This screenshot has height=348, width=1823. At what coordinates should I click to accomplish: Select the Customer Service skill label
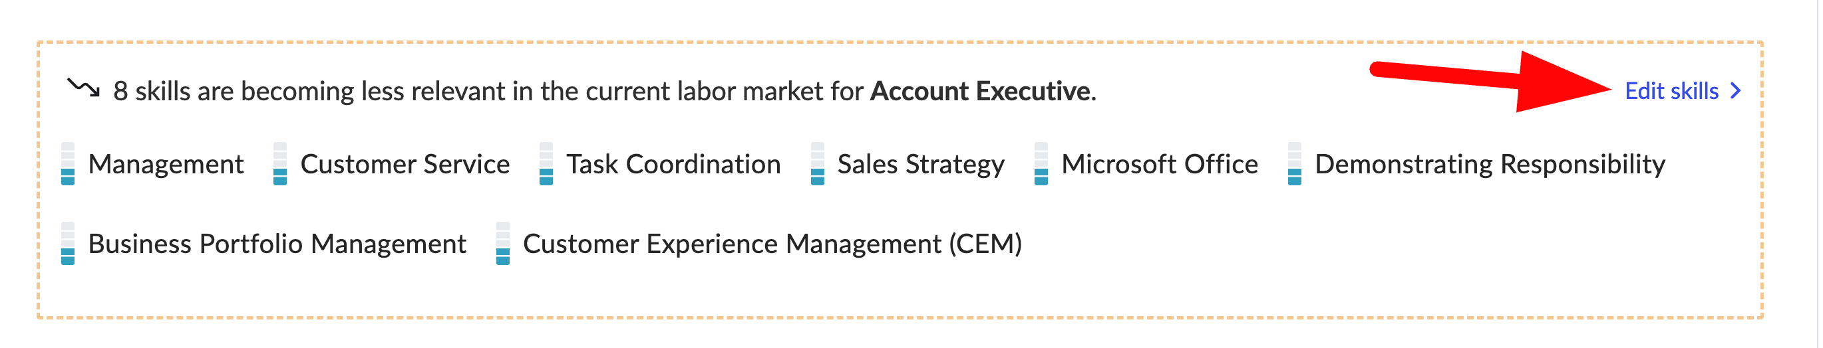click(405, 165)
